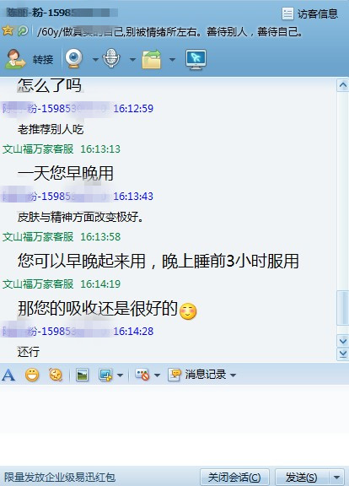Image resolution: width=349 pixels, height=486 pixels.
Task: Expand the send options dropdown arrow
Action: [x=336, y=477]
